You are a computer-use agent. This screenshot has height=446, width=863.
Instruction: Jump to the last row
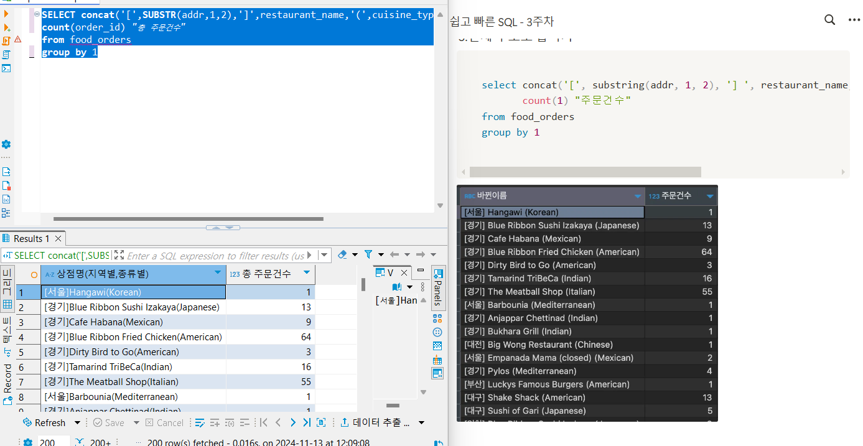pos(307,422)
